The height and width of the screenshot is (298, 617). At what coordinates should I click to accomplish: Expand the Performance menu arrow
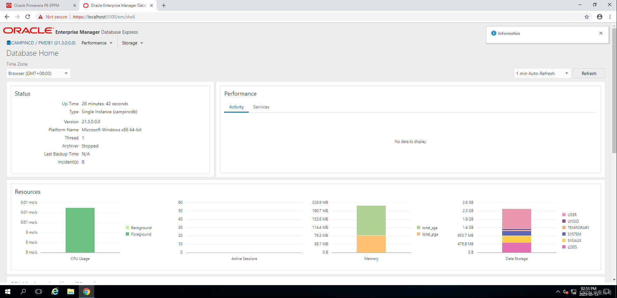111,43
